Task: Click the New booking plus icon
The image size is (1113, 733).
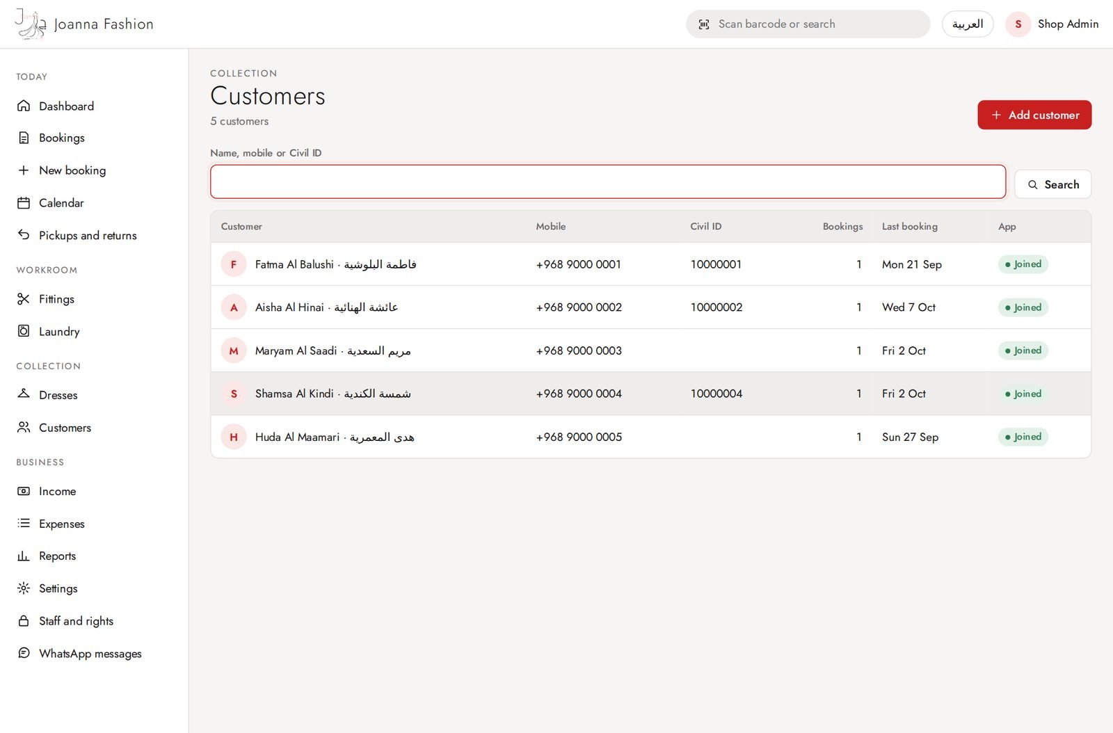Action: [24, 170]
